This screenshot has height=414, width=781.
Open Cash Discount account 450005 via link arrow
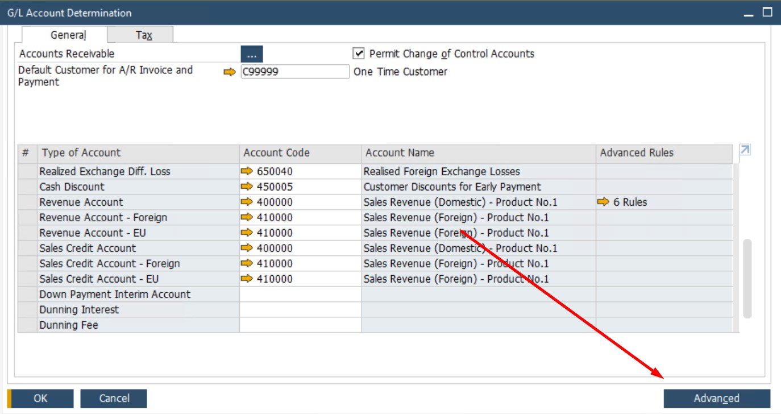247,186
